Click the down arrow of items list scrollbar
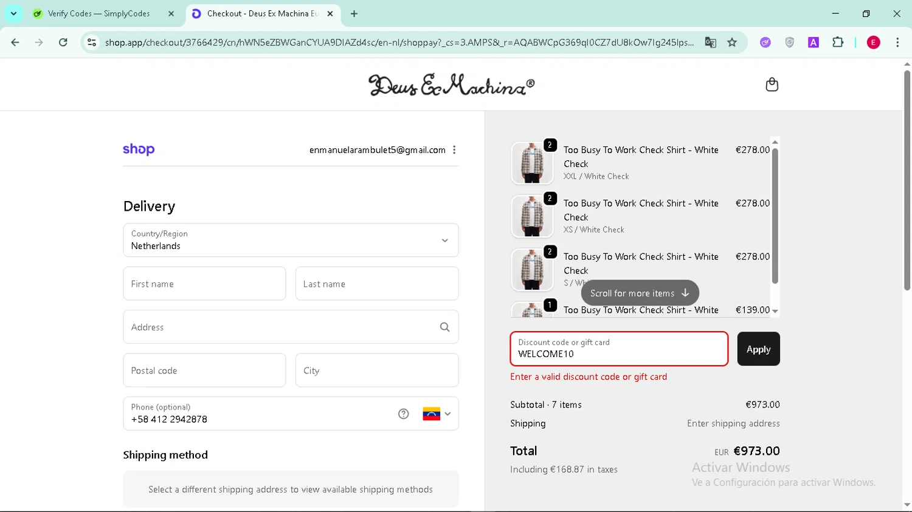Screen dimensions: 912x512 775,311
